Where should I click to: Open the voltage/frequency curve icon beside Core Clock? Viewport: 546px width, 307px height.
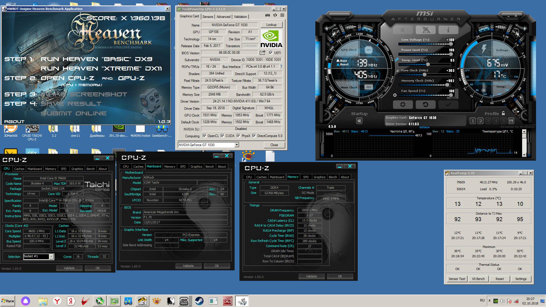point(397,70)
